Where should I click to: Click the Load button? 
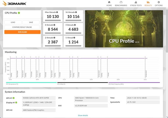pyautogui.click(x=13, y=22)
